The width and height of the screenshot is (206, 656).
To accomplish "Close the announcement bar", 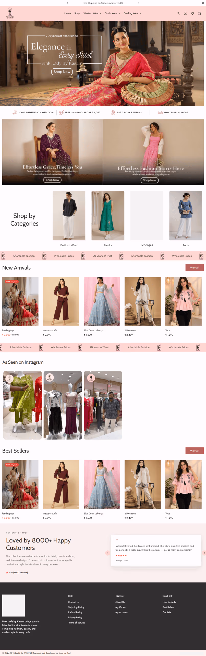I will 203,3.
